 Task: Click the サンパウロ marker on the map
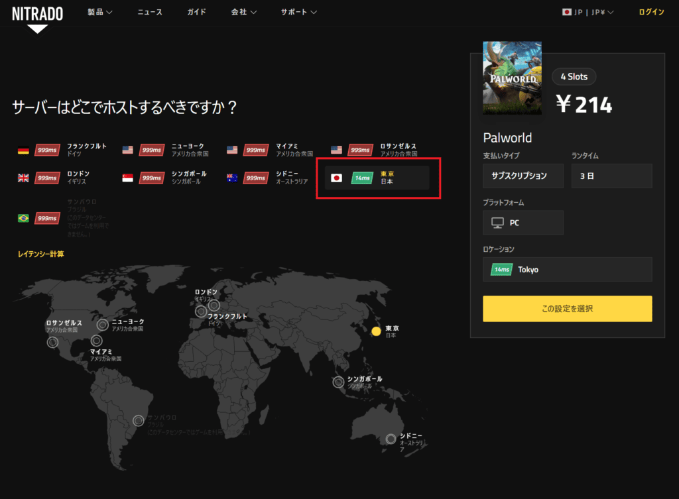point(138,420)
